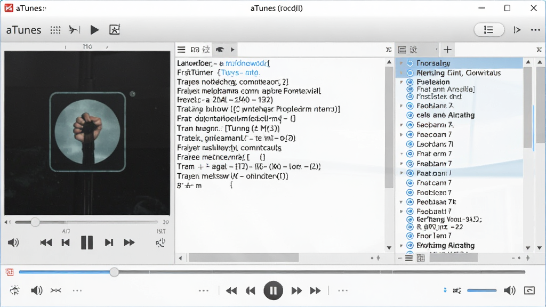Click the grid view icon below the right tree
This screenshot has width=546, height=307.
[x=421, y=258]
